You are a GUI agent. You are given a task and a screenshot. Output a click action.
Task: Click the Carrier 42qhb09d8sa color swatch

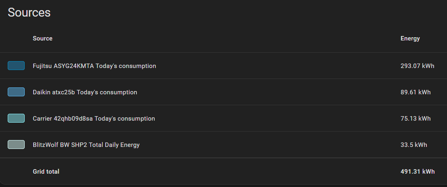tap(16, 118)
